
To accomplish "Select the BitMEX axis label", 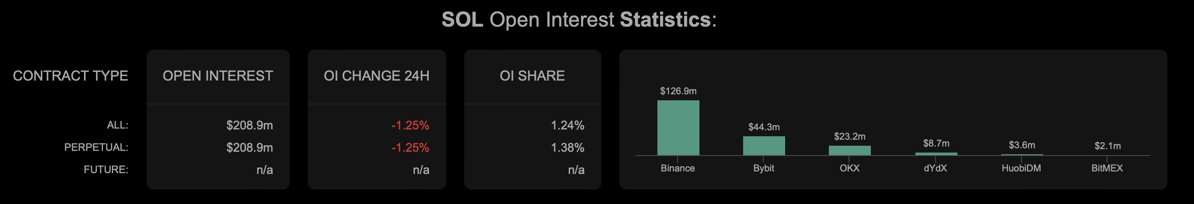I will pos(1107,168).
